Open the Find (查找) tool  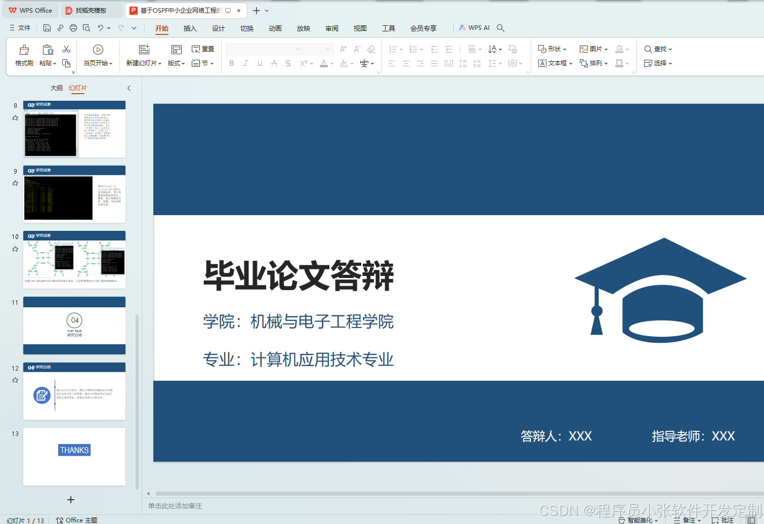click(657, 49)
